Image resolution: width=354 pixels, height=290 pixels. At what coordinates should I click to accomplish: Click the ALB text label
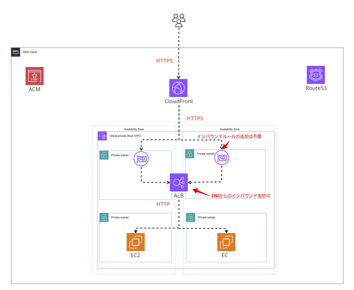179,196
